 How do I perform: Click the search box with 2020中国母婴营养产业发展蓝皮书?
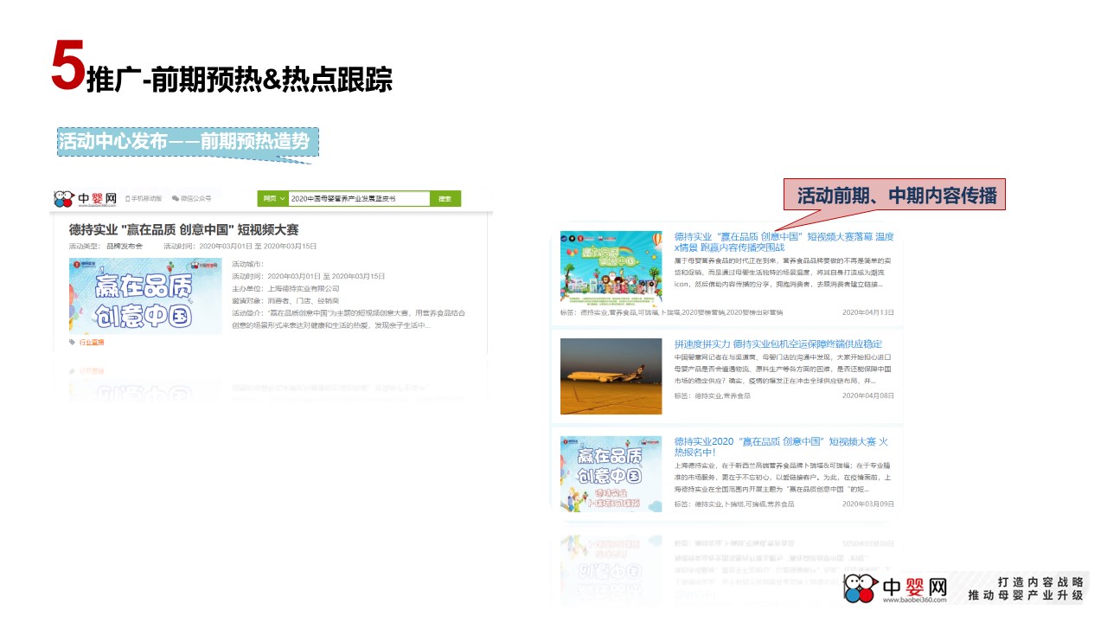click(x=358, y=198)
